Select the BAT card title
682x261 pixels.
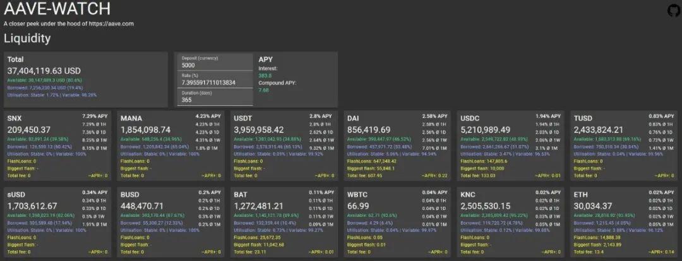(241, 195)
